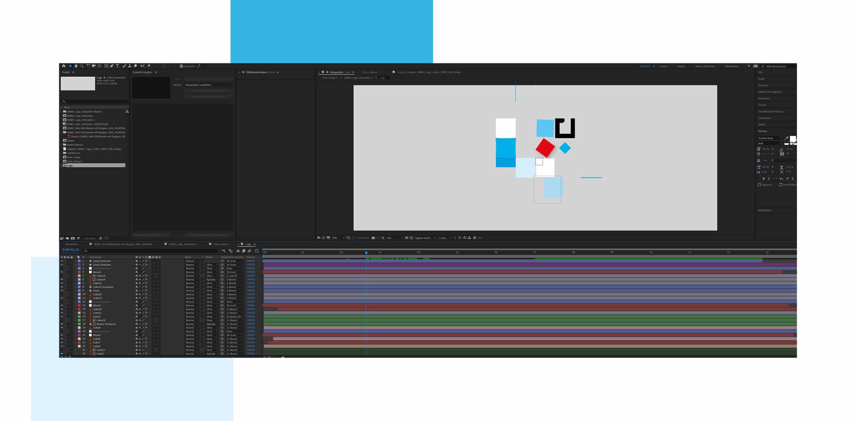Open the Komposition auswählen dropdown

209,85
